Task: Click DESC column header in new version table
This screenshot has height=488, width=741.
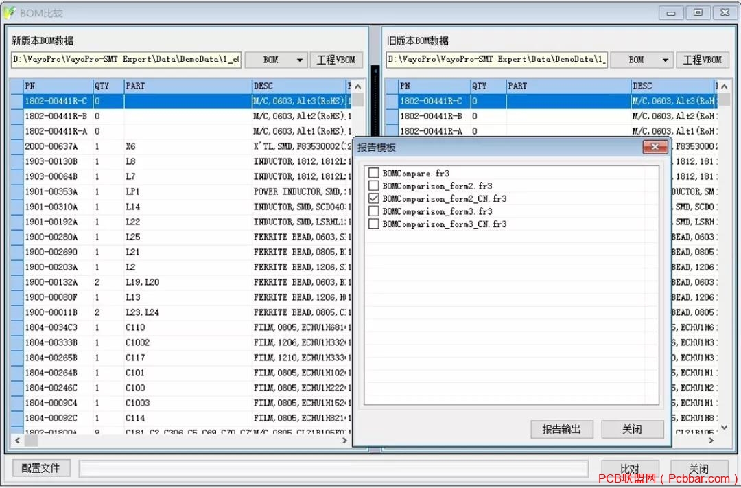Action: (298, 86)
